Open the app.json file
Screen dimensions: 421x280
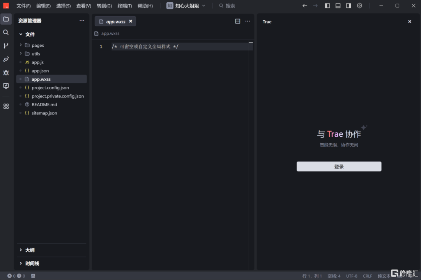click(x=51, y=71)
